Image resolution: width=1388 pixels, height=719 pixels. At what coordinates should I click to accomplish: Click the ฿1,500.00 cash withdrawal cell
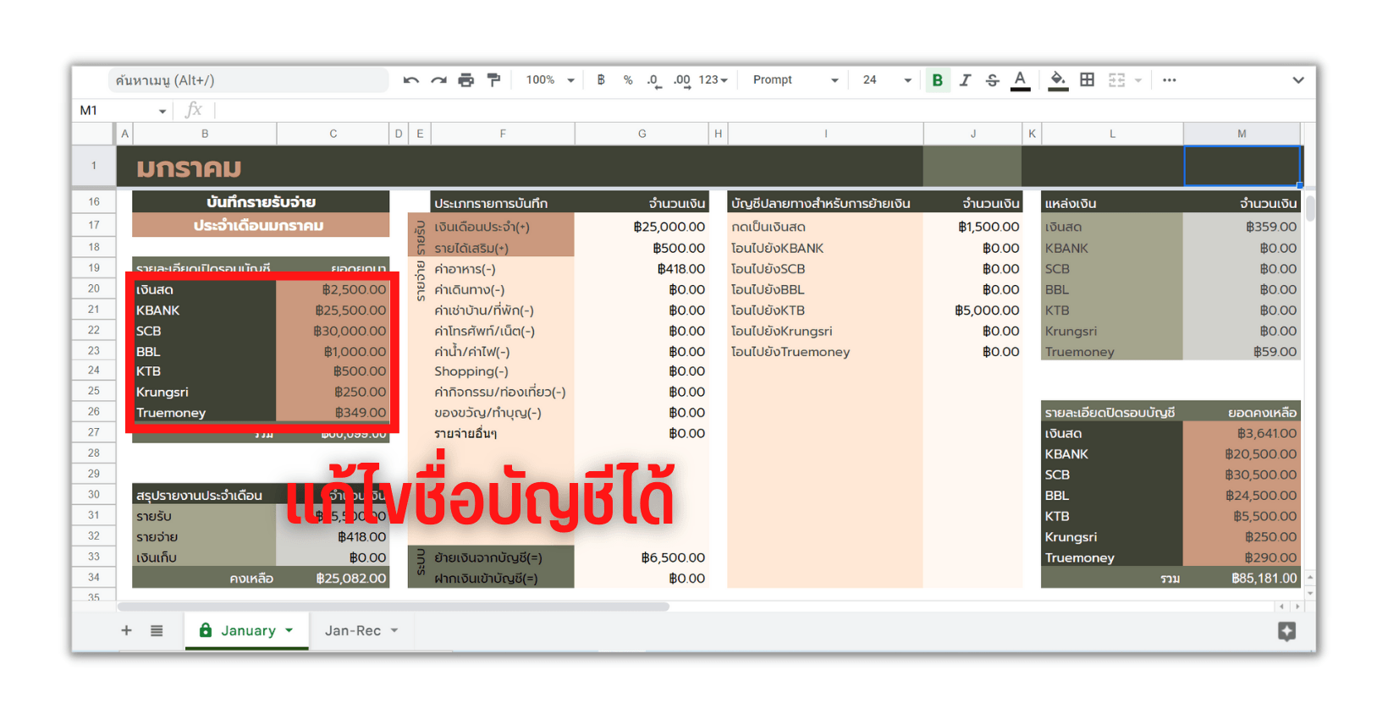(972, 227)
